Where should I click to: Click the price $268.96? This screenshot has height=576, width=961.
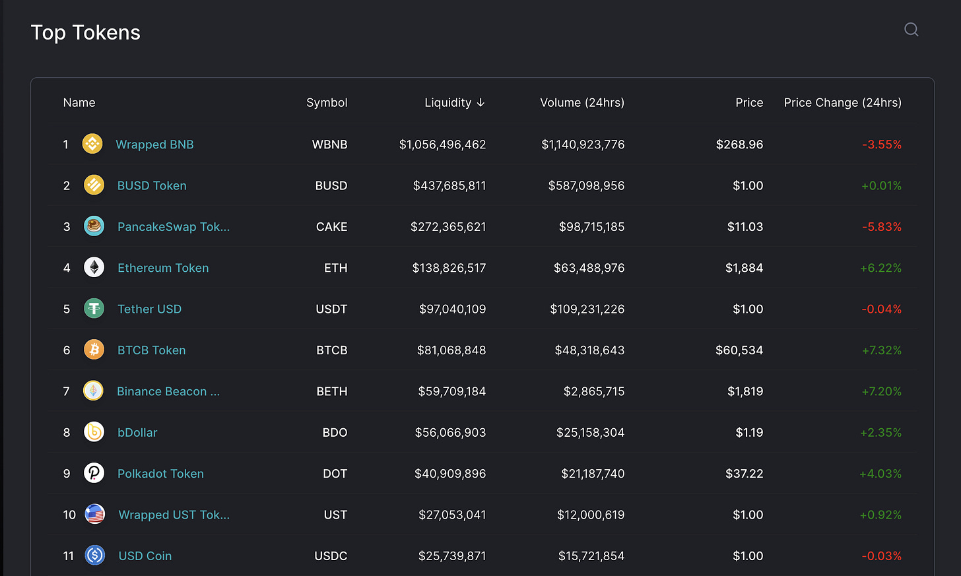point(739,144)
